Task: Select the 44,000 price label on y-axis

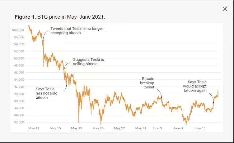Action: tap(19, 80)
